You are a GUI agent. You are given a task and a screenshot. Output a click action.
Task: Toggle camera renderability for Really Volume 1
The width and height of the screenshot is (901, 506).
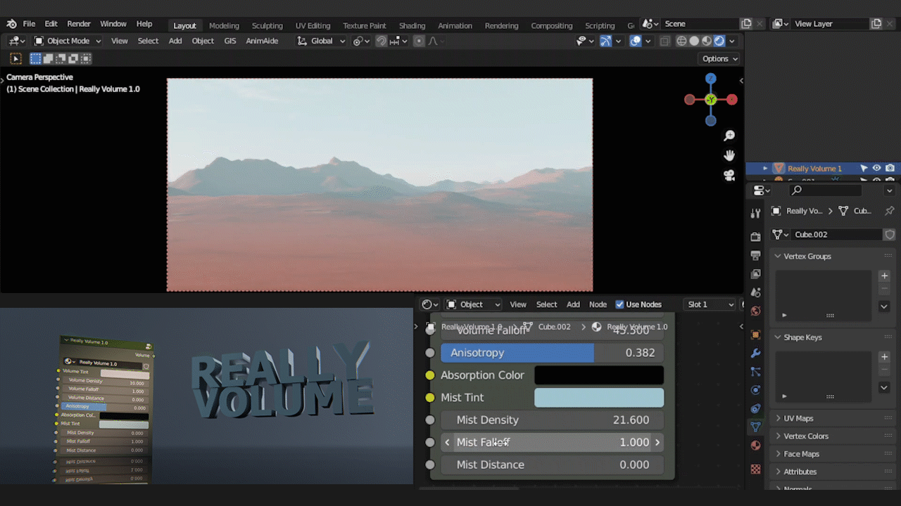(890, 168)
